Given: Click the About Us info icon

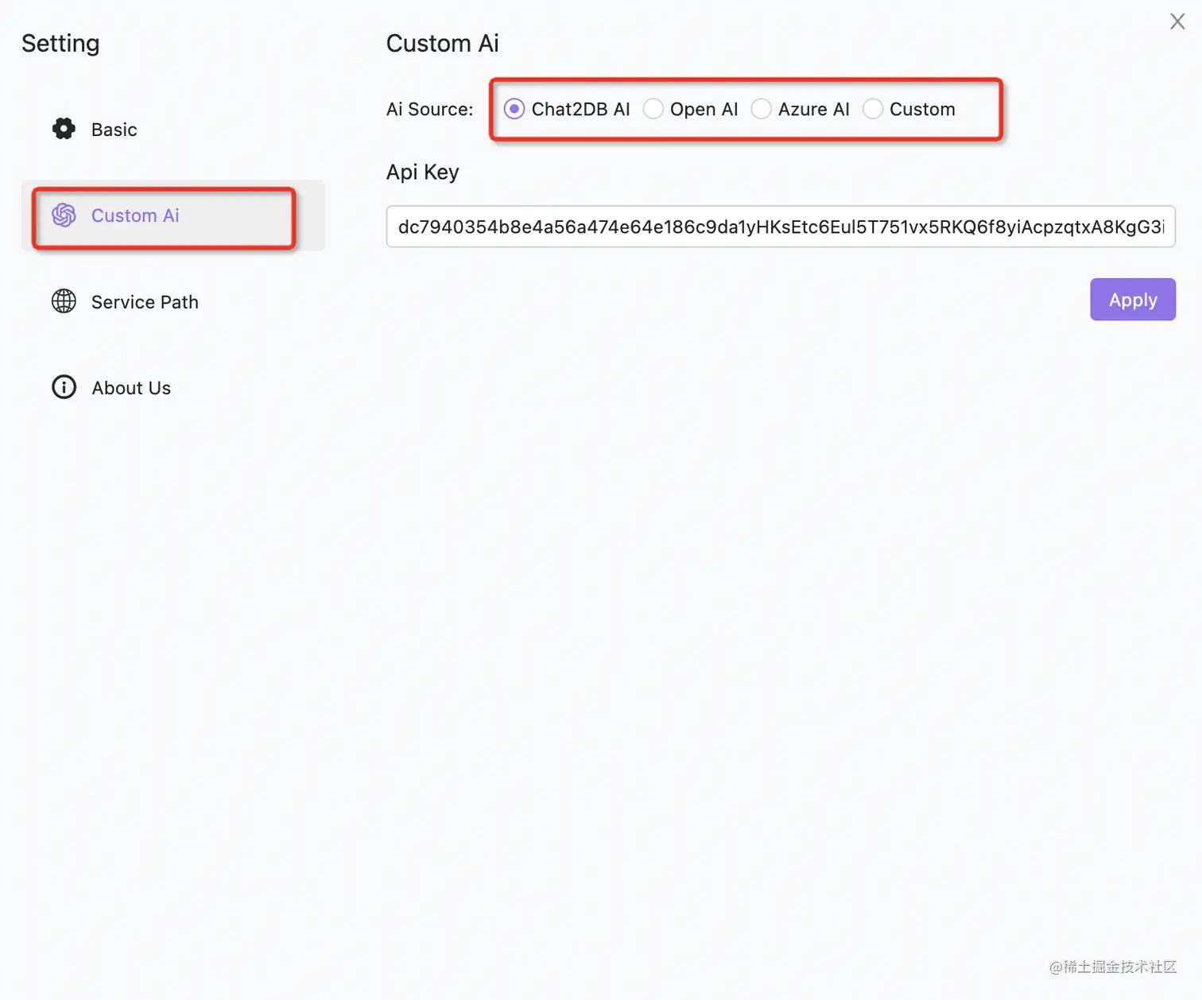Looking at the screenshot, I should click(64, 387).
